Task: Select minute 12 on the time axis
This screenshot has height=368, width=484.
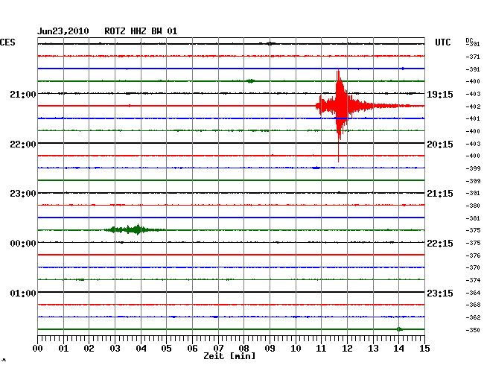Action: 347,349
